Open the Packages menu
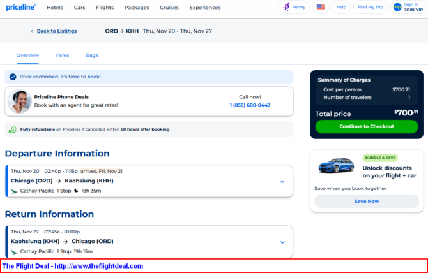 pyautogui.click(x=137, y=8)
